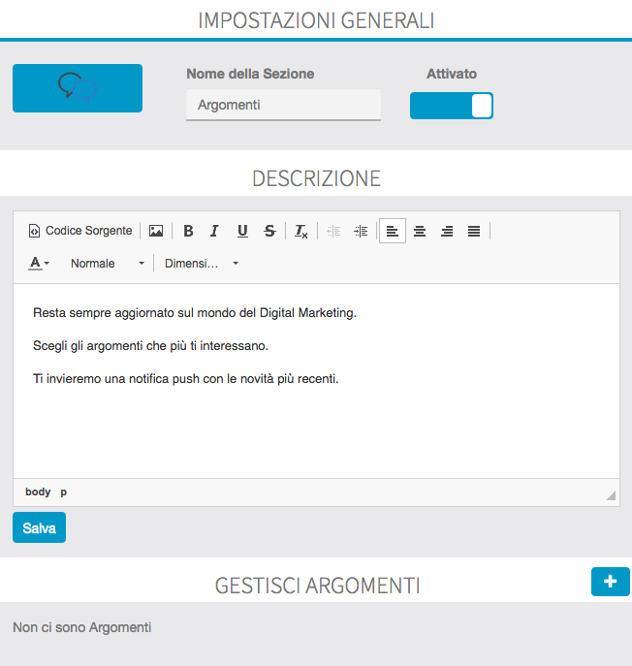
Task: Open the Normale paragraph format dropdown
Action: (x=107, y=263)
